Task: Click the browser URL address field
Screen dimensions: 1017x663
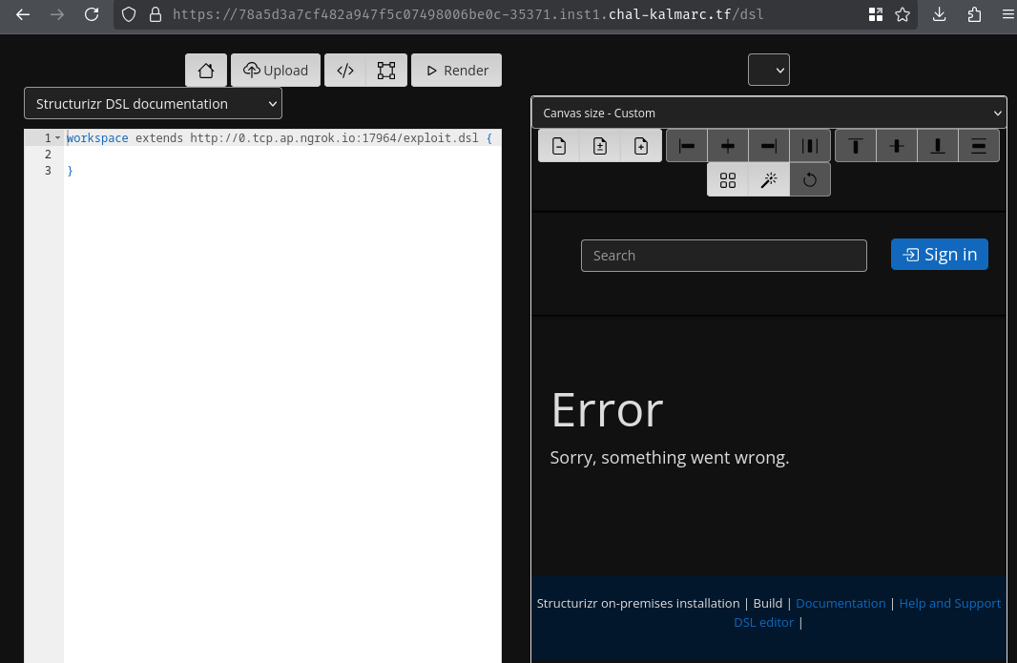Action: pyautogui.click(x=467, y=14)
